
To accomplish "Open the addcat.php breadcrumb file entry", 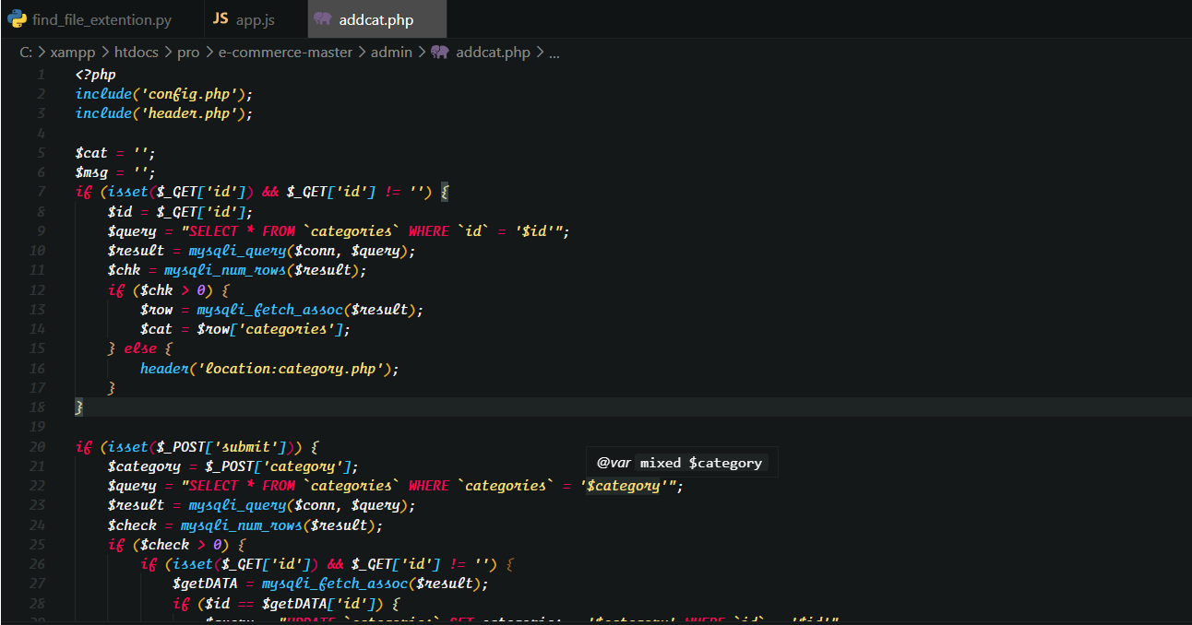I will coord(493,53).
